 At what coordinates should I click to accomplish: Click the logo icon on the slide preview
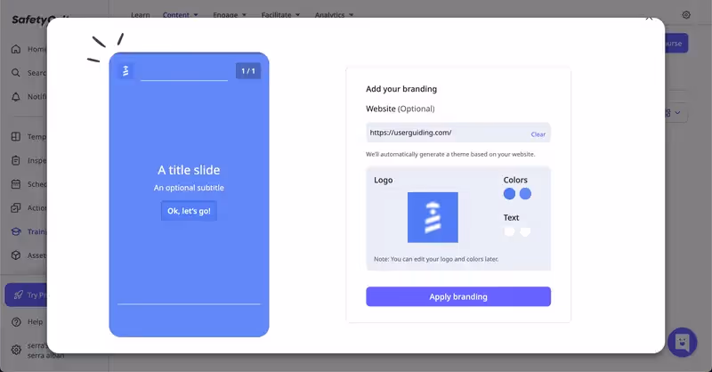pyautogui.click(x=125, y=71)
